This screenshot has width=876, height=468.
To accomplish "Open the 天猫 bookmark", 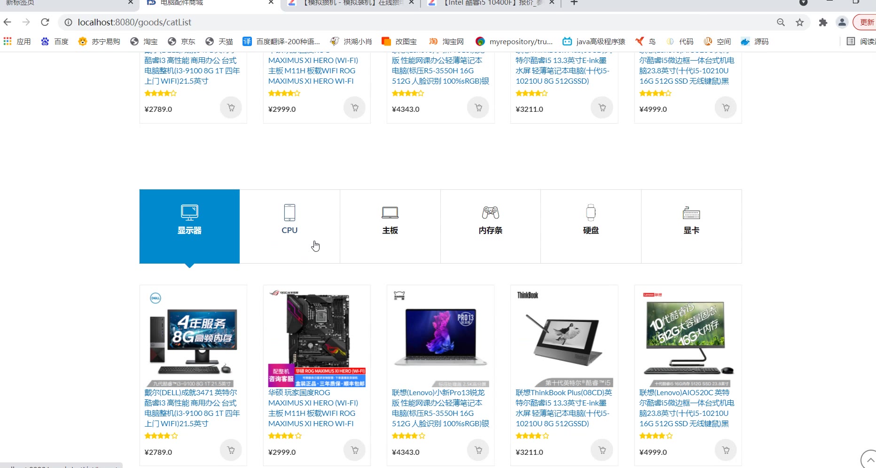I will 219,41.
